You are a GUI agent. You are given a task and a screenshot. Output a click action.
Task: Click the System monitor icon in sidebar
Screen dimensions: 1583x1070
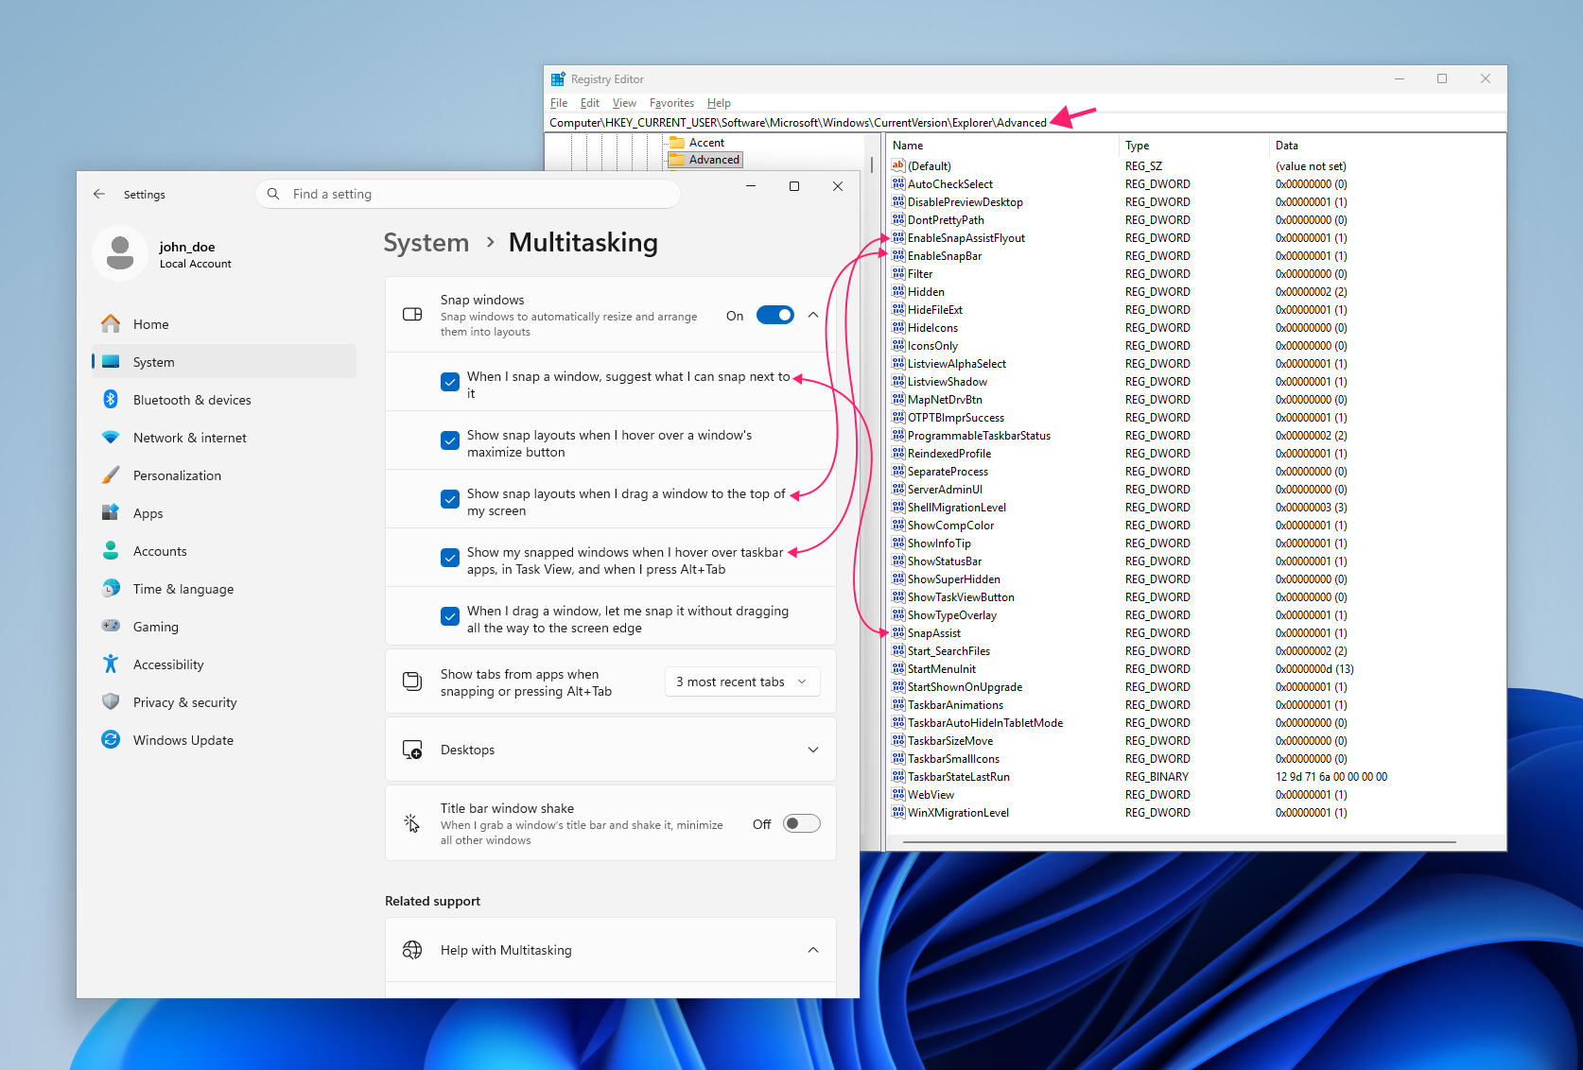click(111, 362)
